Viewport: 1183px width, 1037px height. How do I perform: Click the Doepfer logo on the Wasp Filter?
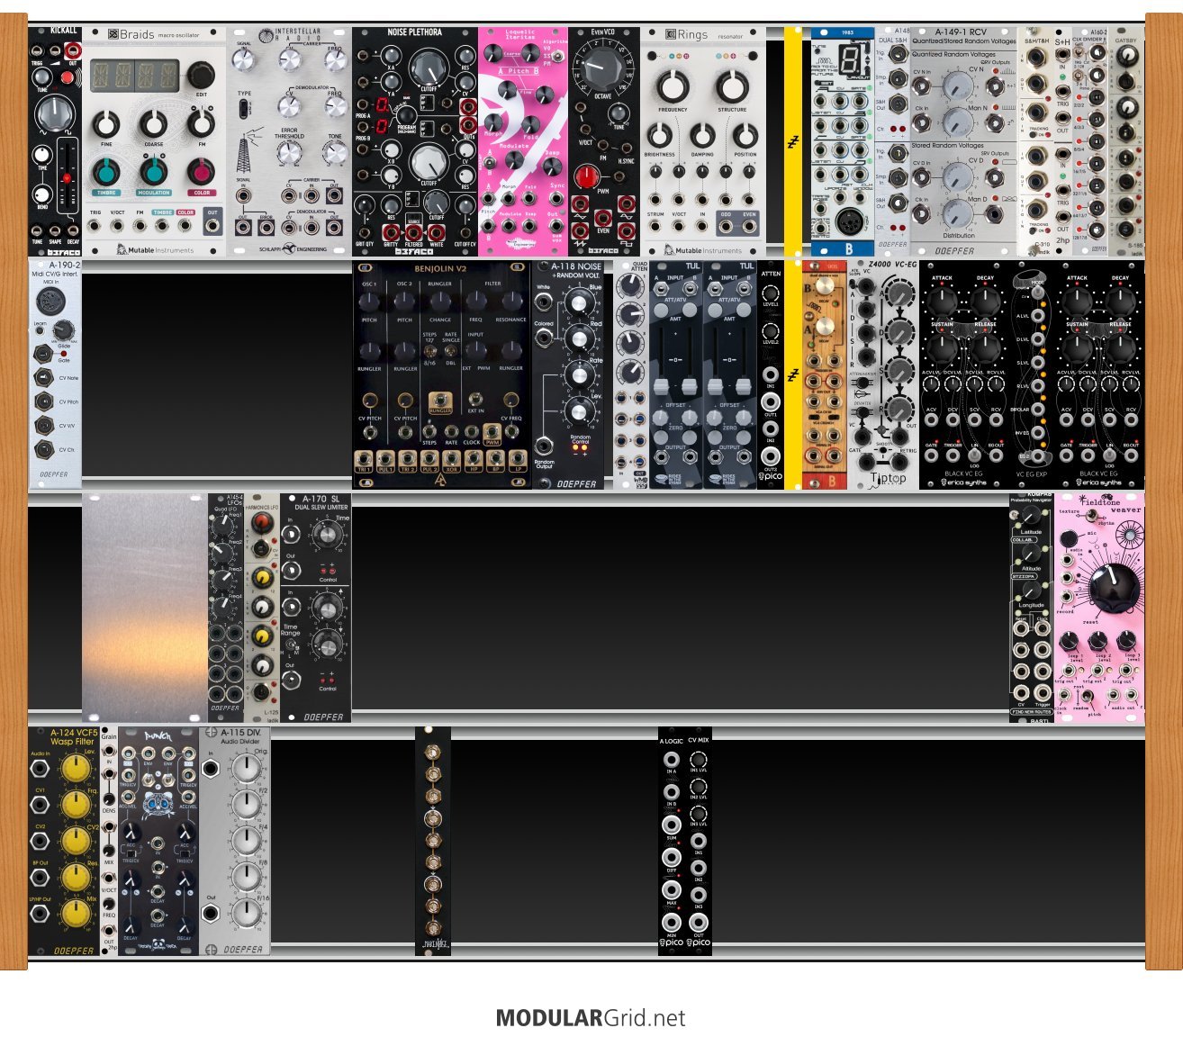[72, 950]
